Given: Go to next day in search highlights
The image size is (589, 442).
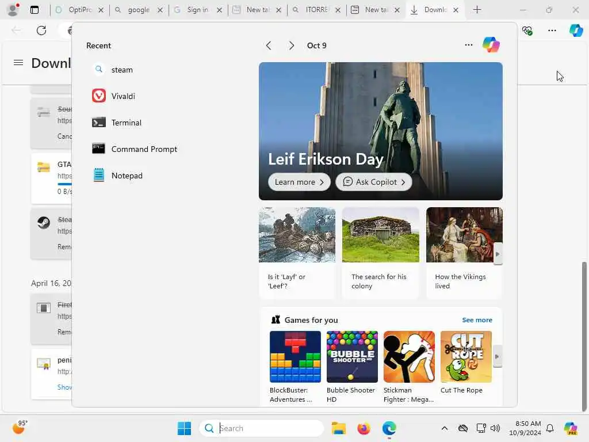Looking at the screenshot, I should click(x=292, y=45).
